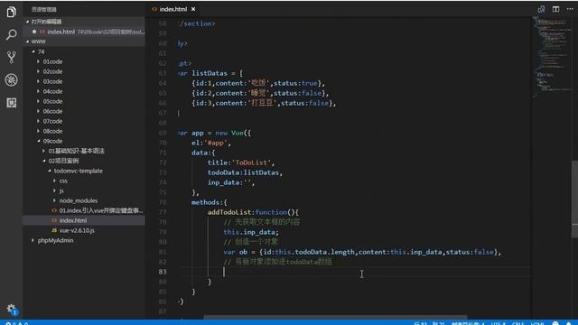Click the vertical editor scrollbar thumb
The width and height of the screenshot is (578, 325).
(x=574, y=199)
